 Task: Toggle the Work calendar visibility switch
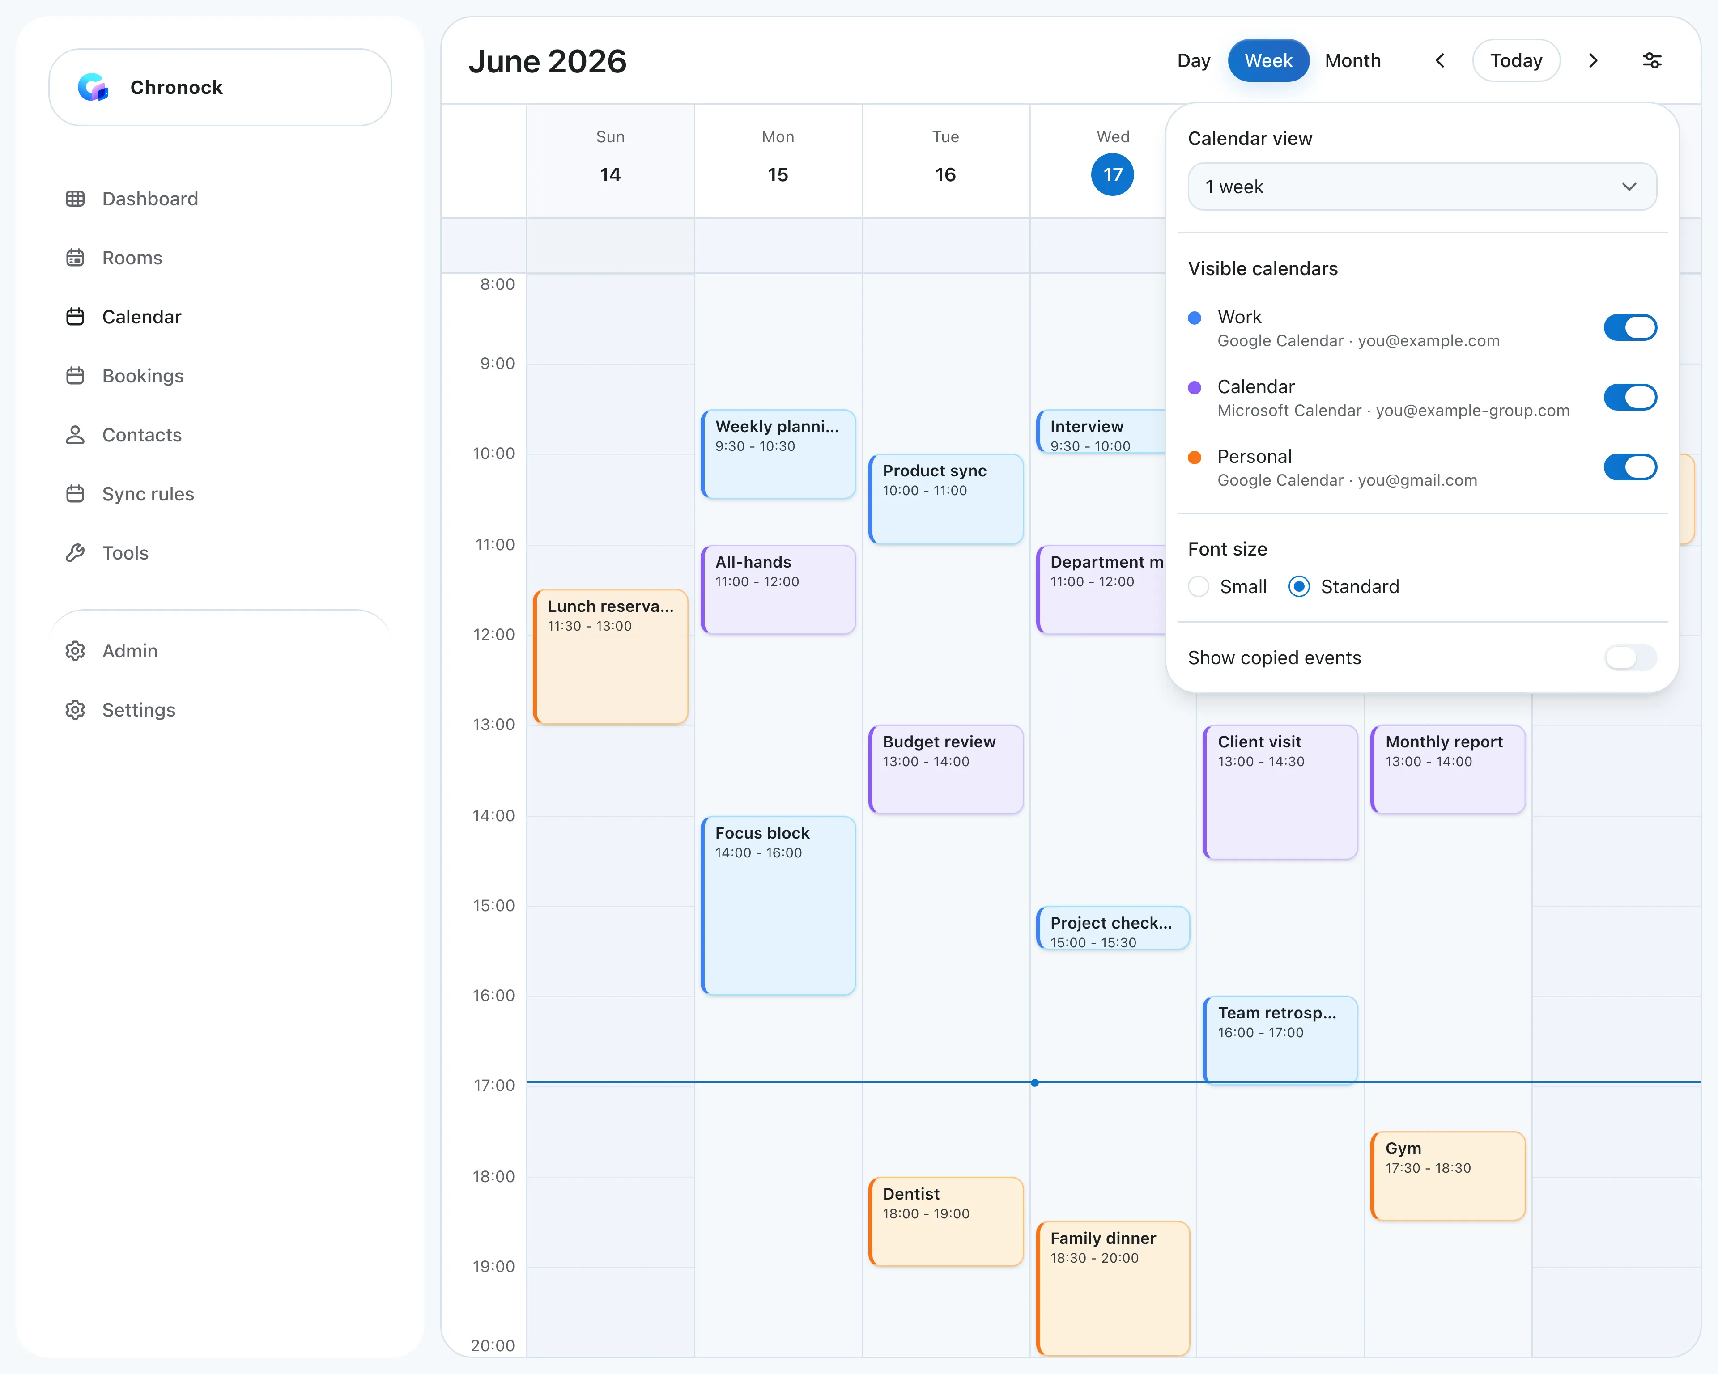click(x=1629, y=327)
